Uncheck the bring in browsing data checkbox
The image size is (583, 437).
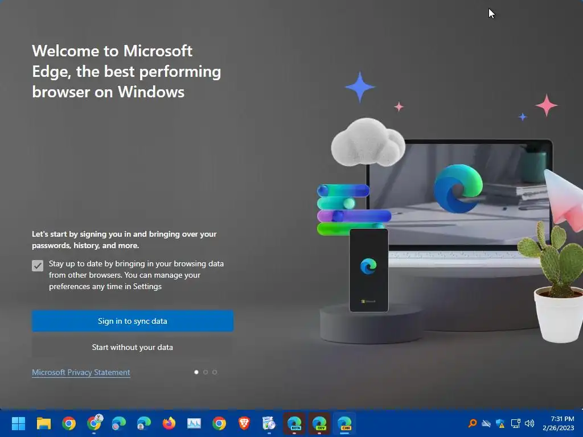(x=38, y=265)
